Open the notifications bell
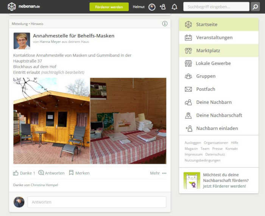265x216 pixels. coord(175,7)
